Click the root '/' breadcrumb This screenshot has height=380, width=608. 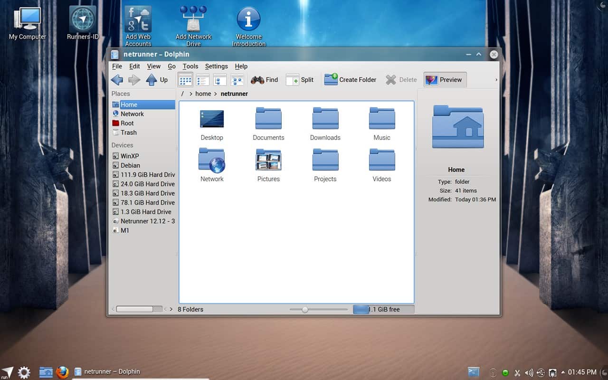coord(182,94)
